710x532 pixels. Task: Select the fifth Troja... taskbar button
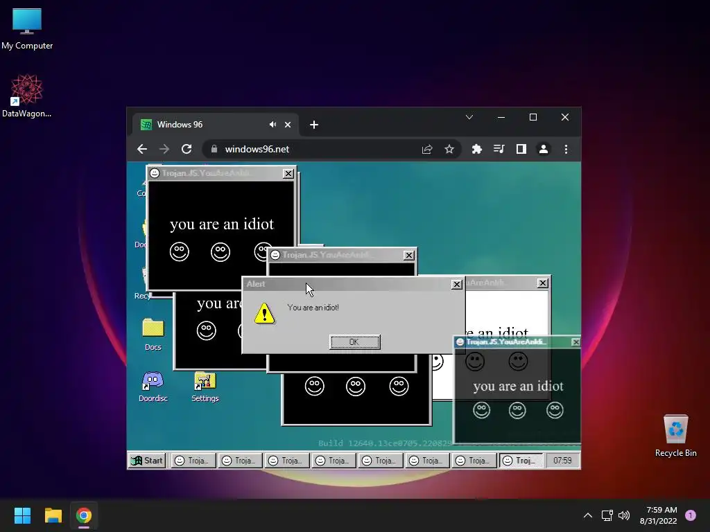[x=380, y=461]
